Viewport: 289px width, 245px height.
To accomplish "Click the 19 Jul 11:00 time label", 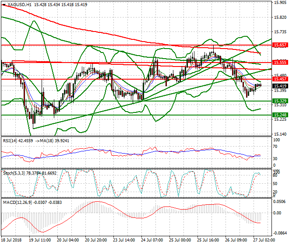I will (40, 240).
